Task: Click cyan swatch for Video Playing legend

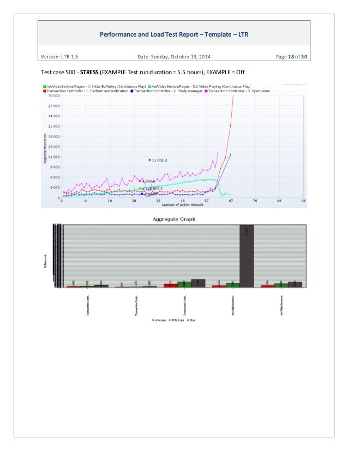Action: click(x=149, y=87)
